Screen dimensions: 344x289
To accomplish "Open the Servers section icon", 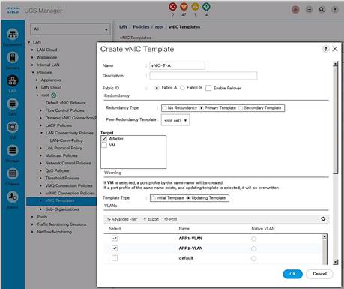I will pyautogui.click(x=13, y=57).
